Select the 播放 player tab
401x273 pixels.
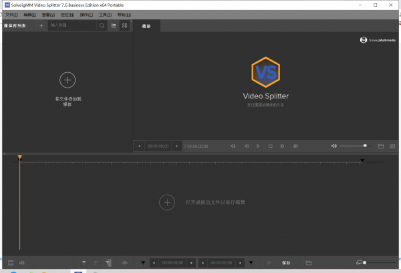coord(146,26)
